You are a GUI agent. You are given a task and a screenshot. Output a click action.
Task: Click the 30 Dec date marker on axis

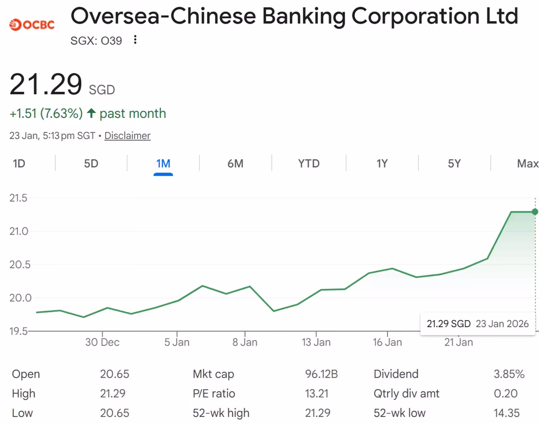(x=102, y=342)
